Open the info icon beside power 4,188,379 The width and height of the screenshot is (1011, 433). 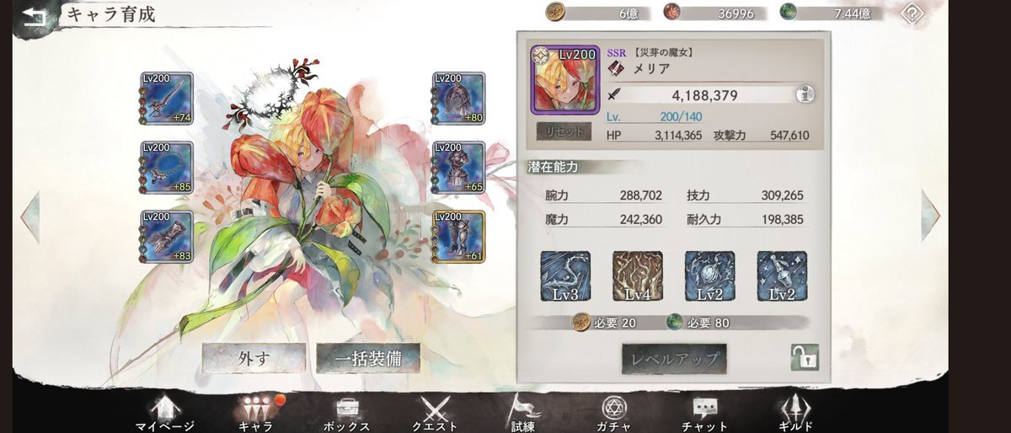pyautogui.click(x=805, y=95)
